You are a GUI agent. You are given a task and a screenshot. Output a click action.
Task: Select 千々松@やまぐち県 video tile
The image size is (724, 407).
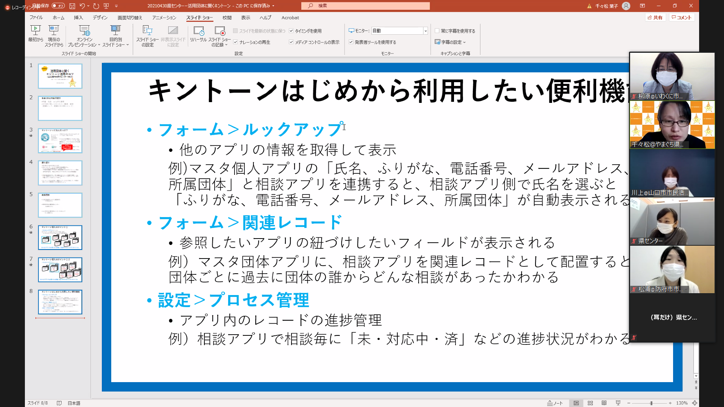(x=672, y=125)
